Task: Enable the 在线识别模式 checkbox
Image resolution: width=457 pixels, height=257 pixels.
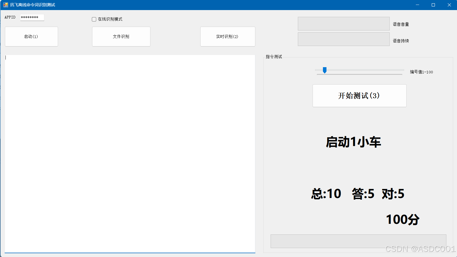Action: point(94,19)
